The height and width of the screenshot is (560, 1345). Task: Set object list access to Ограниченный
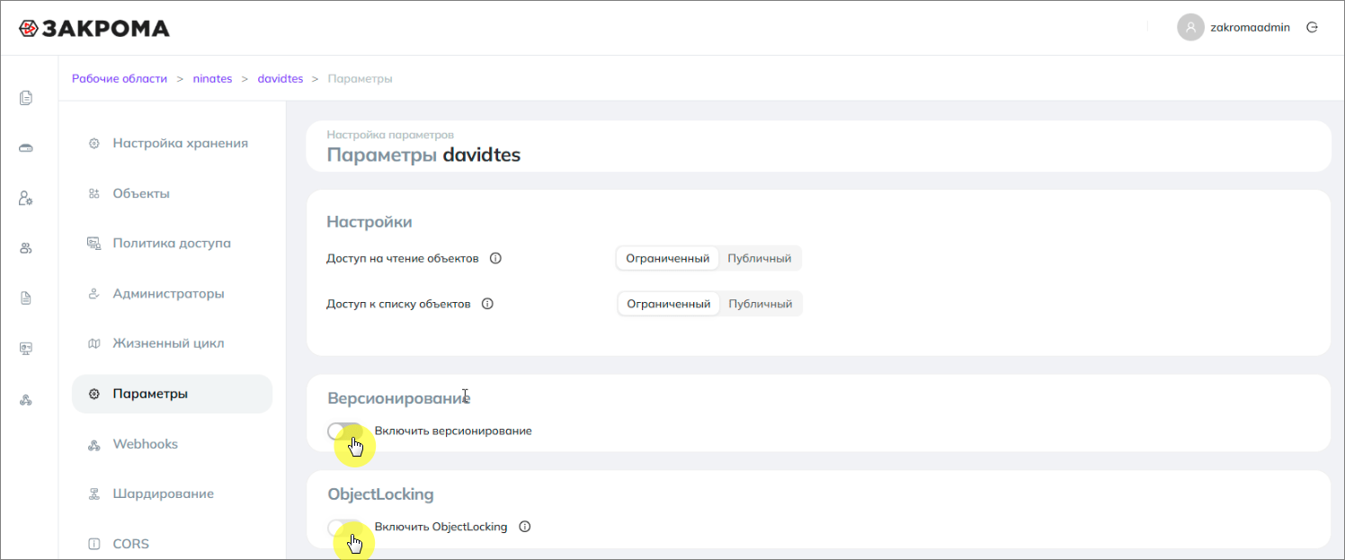pos(669,304)
